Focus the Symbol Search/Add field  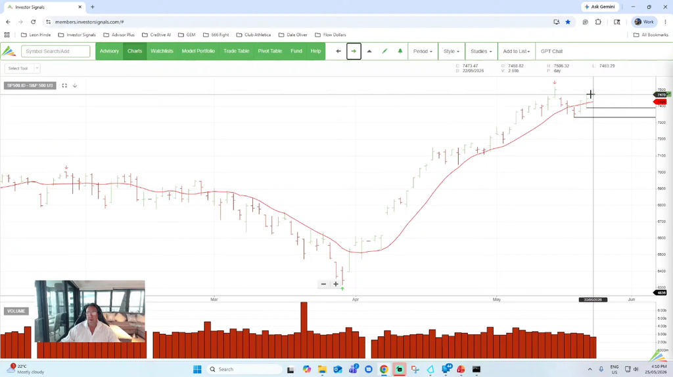coord(56,51)
